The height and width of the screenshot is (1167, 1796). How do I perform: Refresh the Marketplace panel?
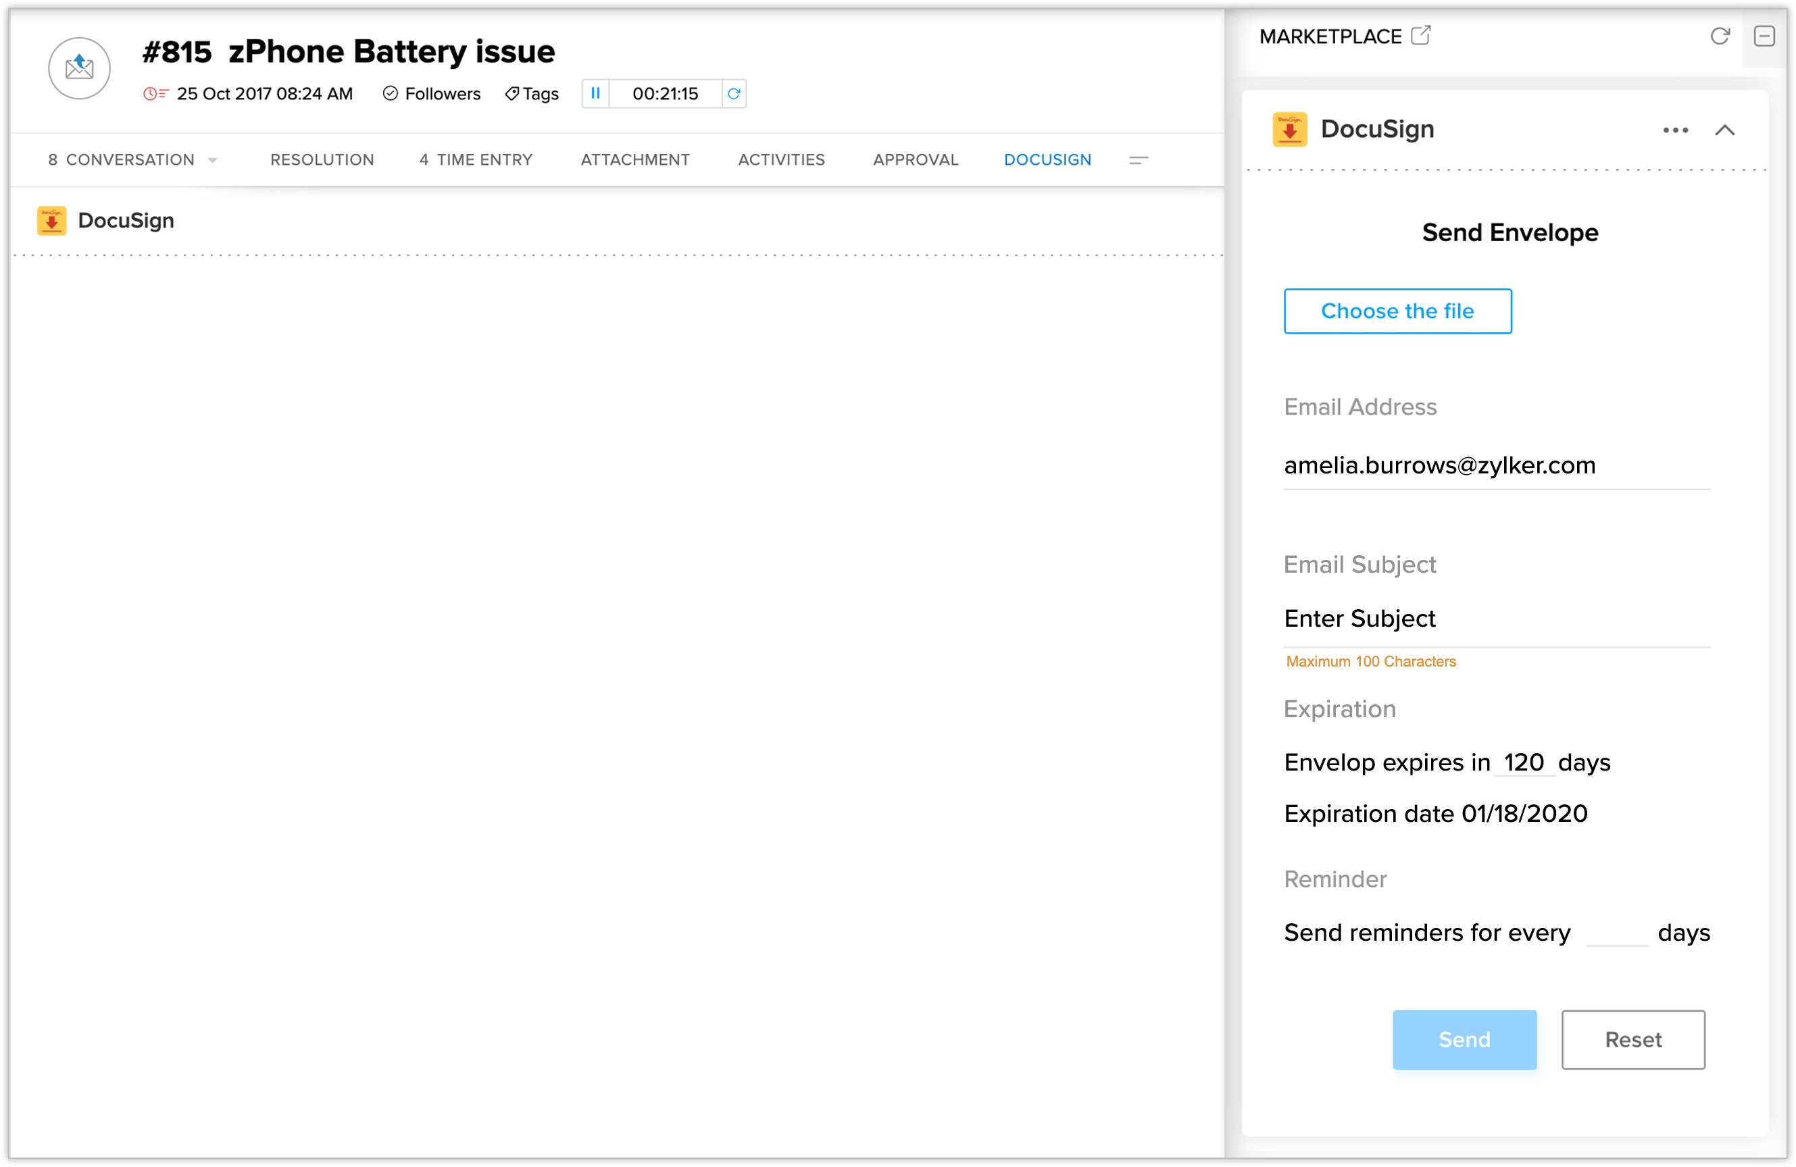click(x=1719, y=36)
